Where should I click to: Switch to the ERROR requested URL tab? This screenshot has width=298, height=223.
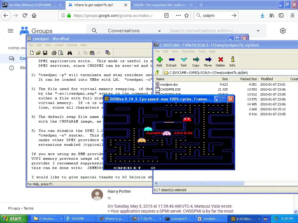point(162,5)
